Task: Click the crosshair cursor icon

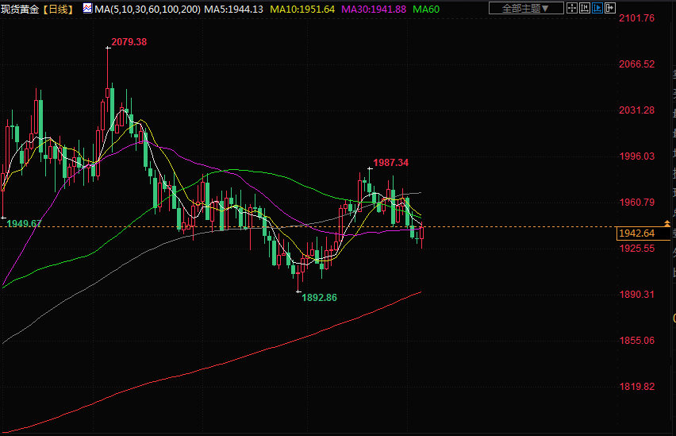Action: [572, 8]
